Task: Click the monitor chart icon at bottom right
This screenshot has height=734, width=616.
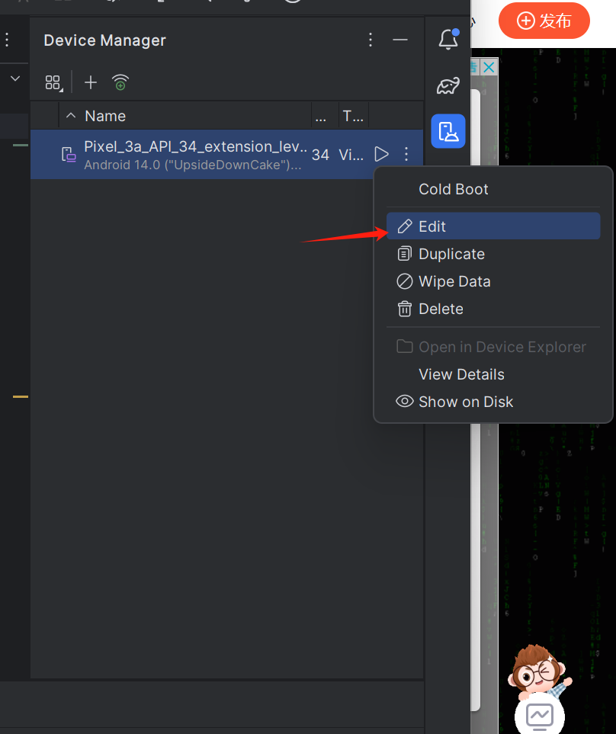Action: point(540,716)
